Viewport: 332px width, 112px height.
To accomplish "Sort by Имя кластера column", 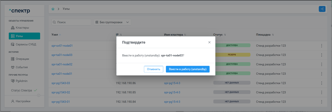I will coord(175,35).
